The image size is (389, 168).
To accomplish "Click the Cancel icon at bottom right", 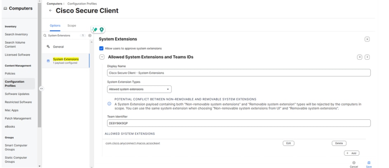I will coord(355,162).
